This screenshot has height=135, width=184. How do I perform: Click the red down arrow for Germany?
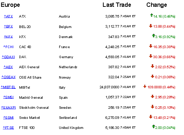(x=151, y=56)
